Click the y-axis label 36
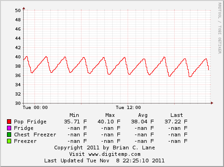Viewport: 224px width, 167px height. click(x=18, y=76)
